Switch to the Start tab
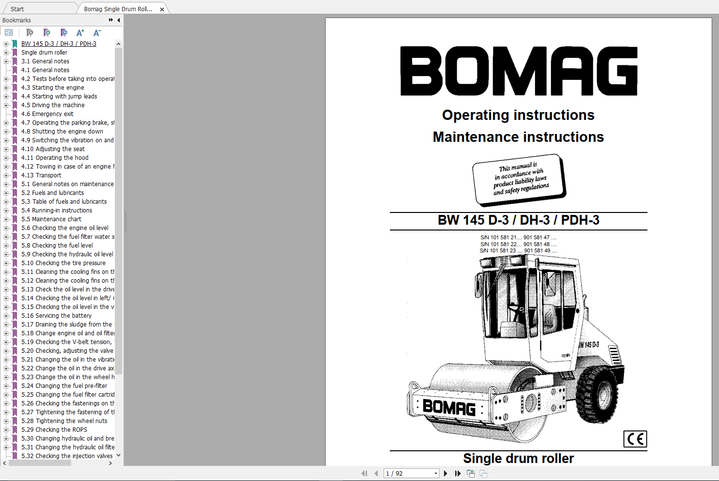 coord(17,9)
